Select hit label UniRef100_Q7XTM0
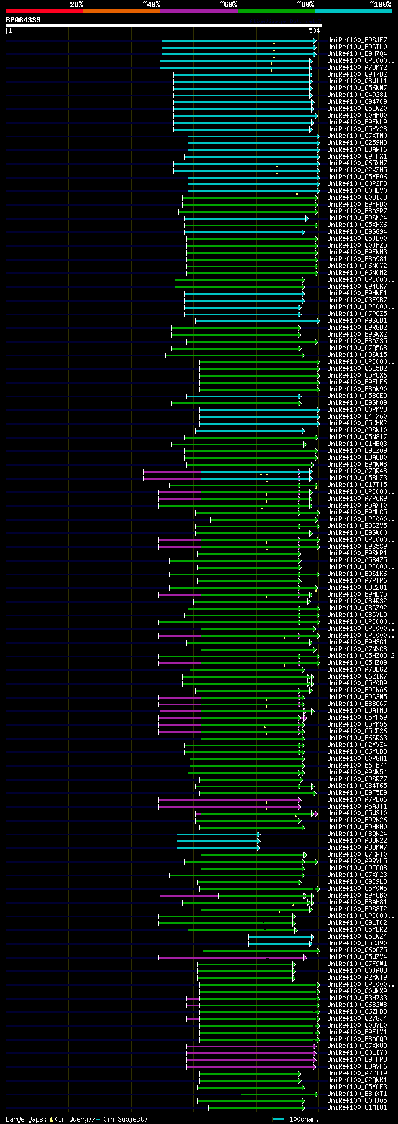This screenshot has height=1124, width=398. coord(357,136)
